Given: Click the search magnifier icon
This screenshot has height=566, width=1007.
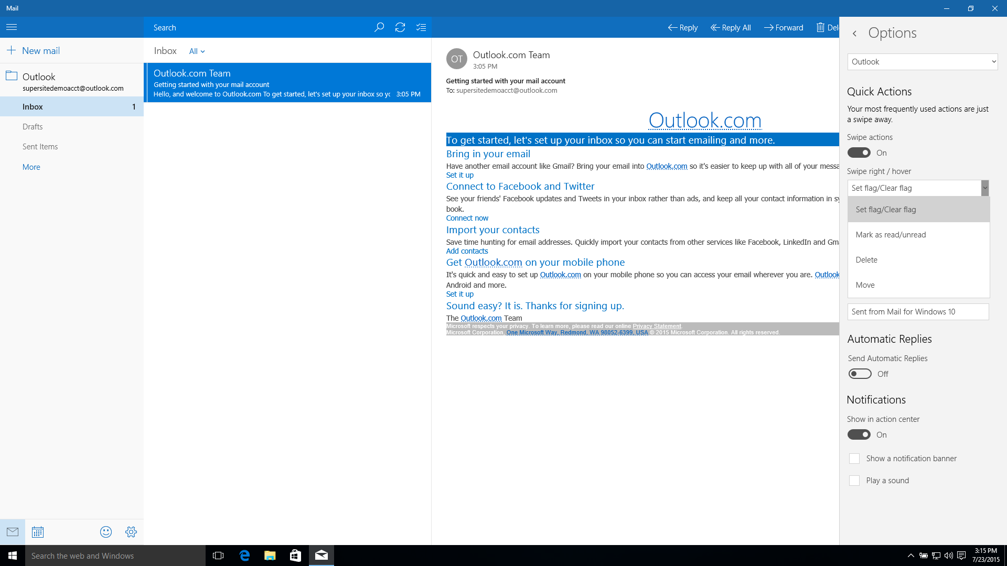Looking at the screenshot, I should [x=379, y=27].
